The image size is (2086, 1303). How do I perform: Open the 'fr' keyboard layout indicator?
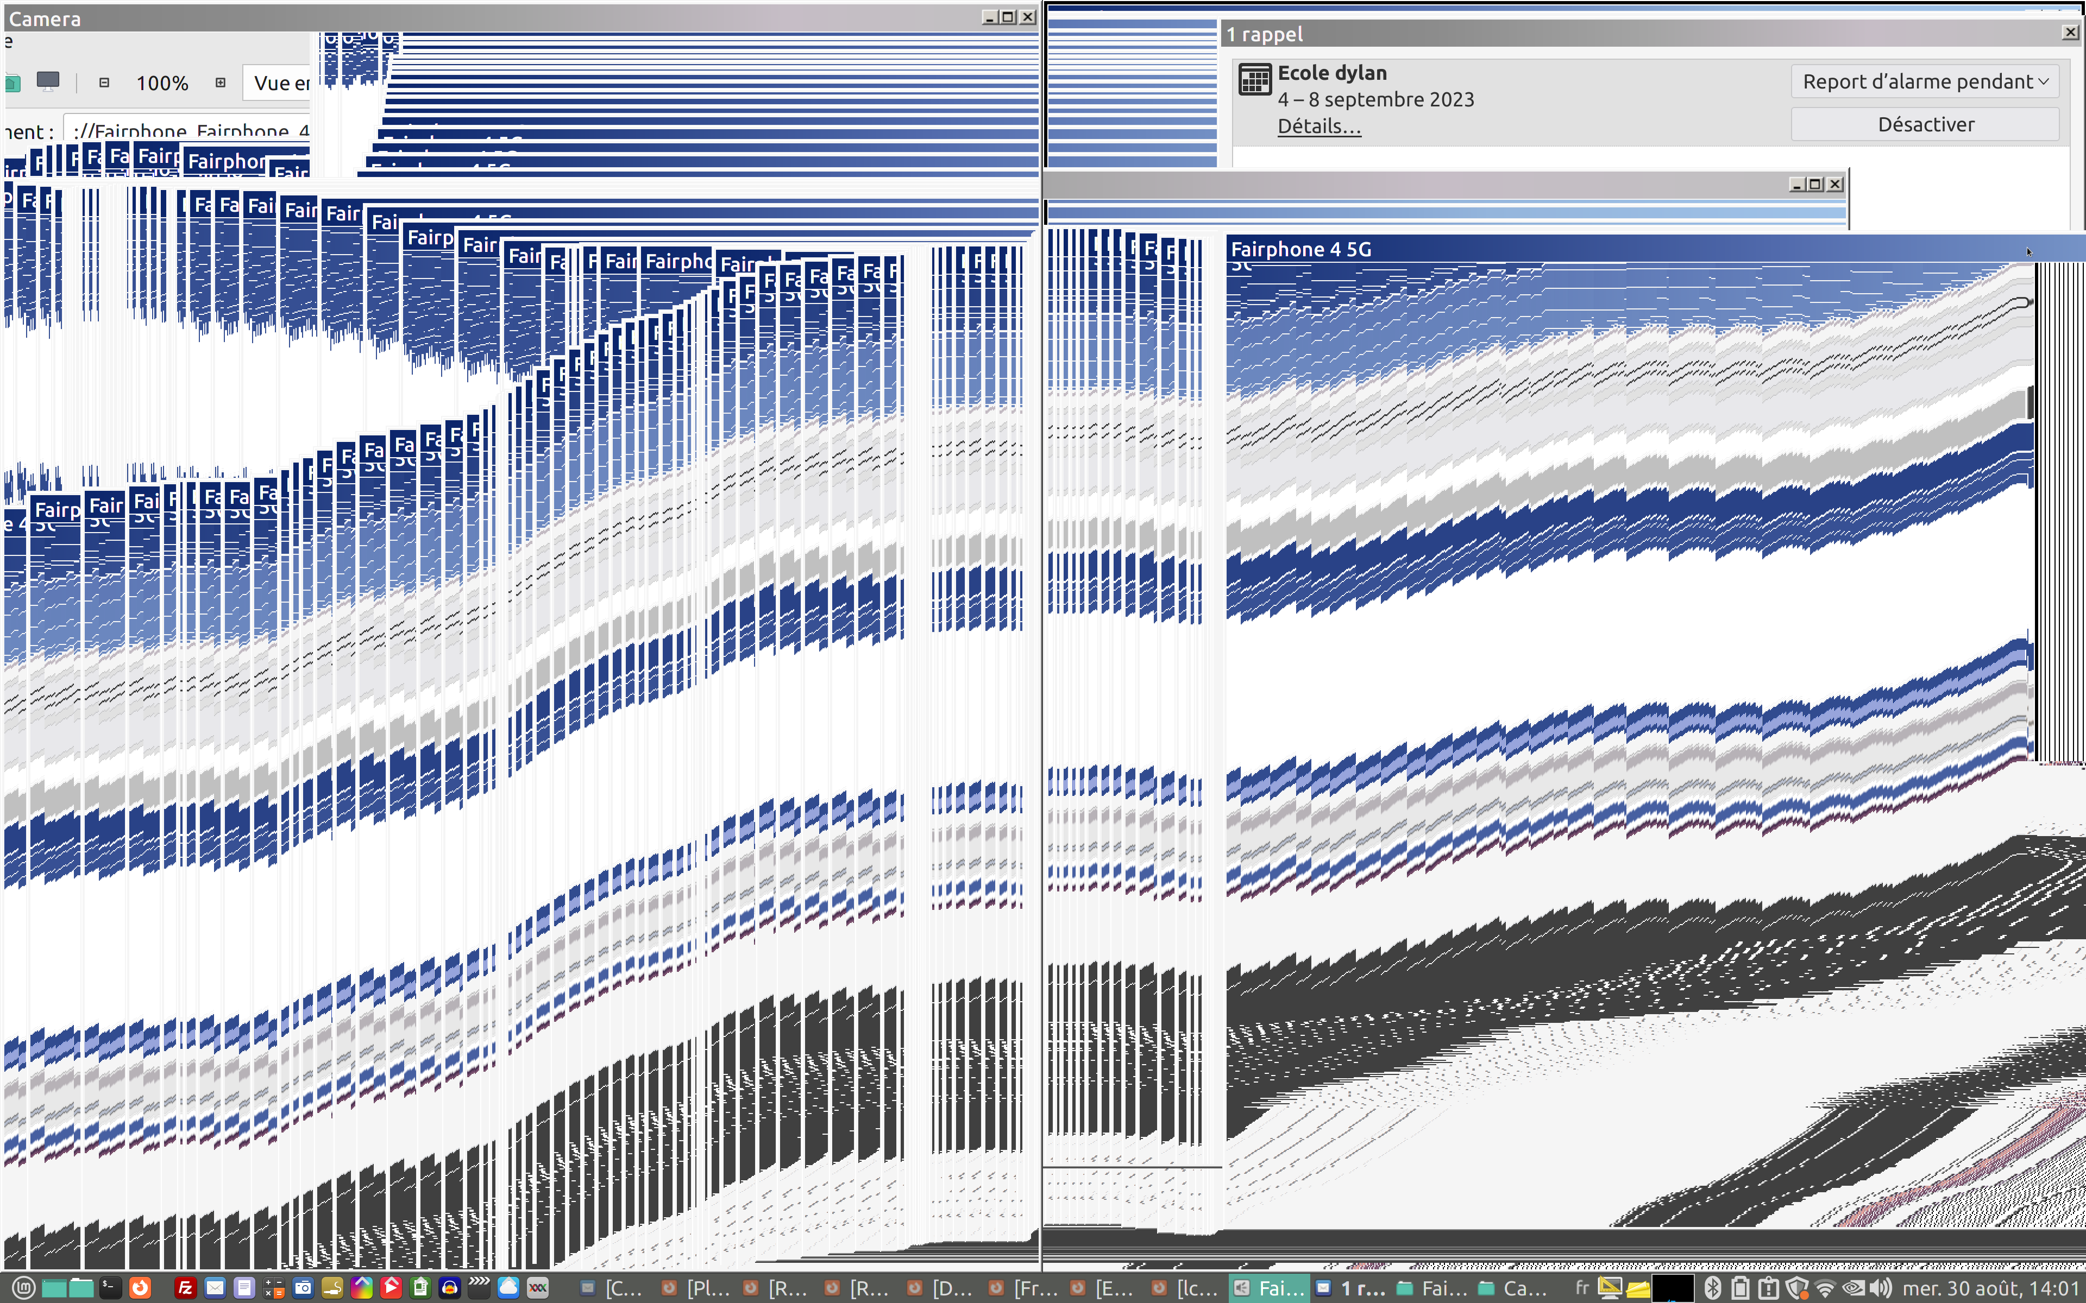tap(1582, 1287)
